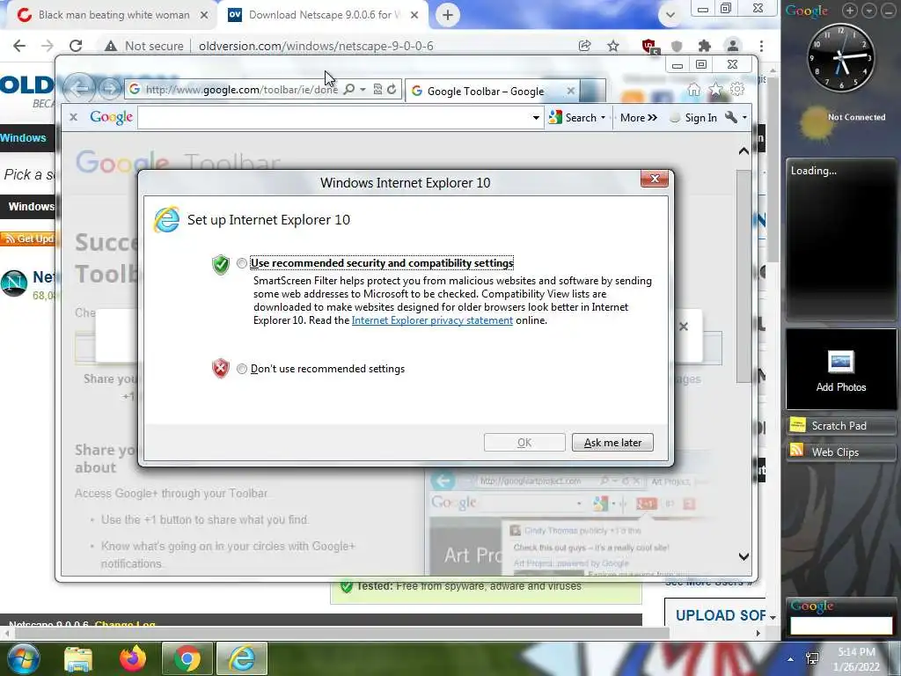Open the Chrome profile icon
Screen dimensions: 901x676
coord(733,46)
